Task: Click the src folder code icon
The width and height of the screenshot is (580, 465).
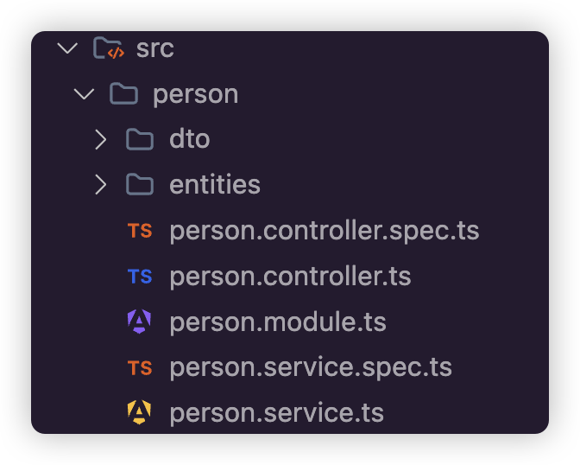Action: 108,48
